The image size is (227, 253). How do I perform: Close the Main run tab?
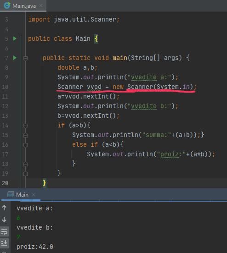click(x=34, y=195)
